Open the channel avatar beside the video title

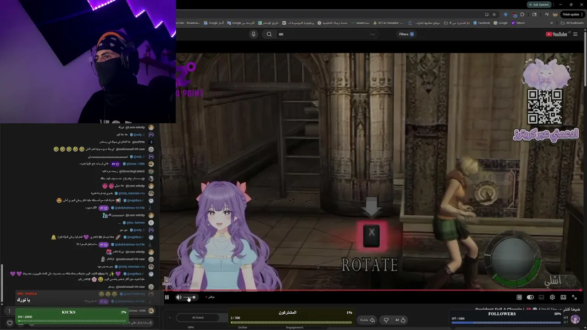tap(575, 319)
